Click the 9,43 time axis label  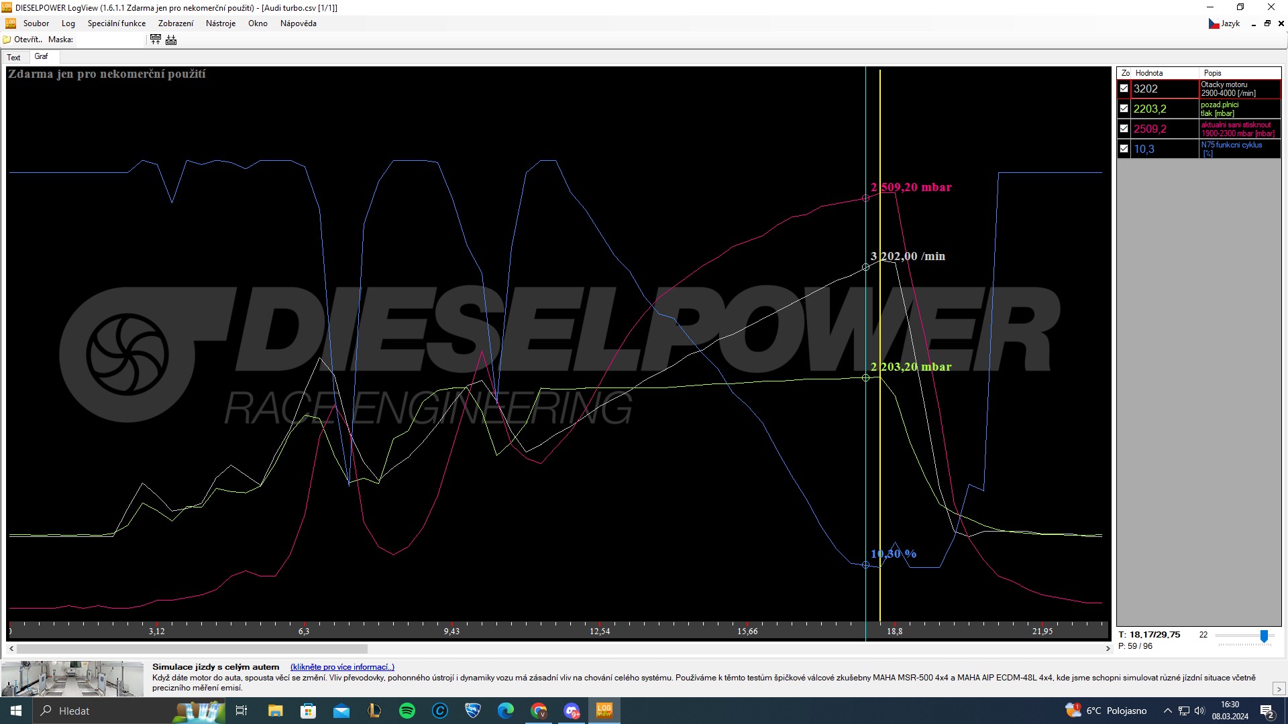point(451,631)
